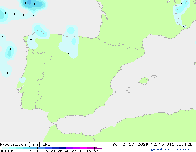Click the 'Precipitation [mm]' title text
Image resolution: width=196 pixels, height=152 pixels.
click(20, 145)
